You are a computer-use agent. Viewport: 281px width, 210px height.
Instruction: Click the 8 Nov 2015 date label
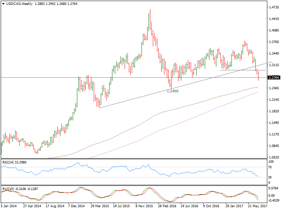pos(144,206)
